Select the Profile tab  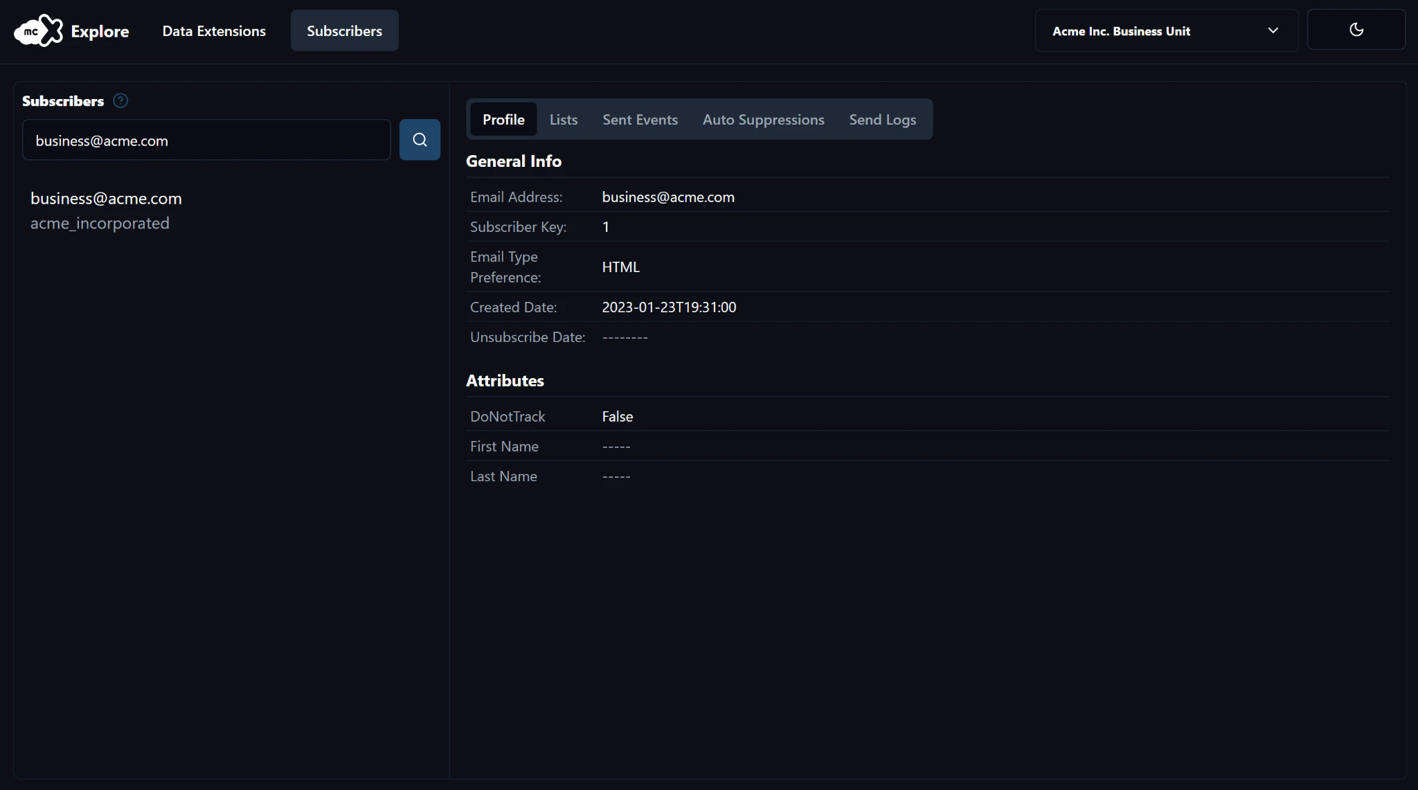[x=503, y=120]
